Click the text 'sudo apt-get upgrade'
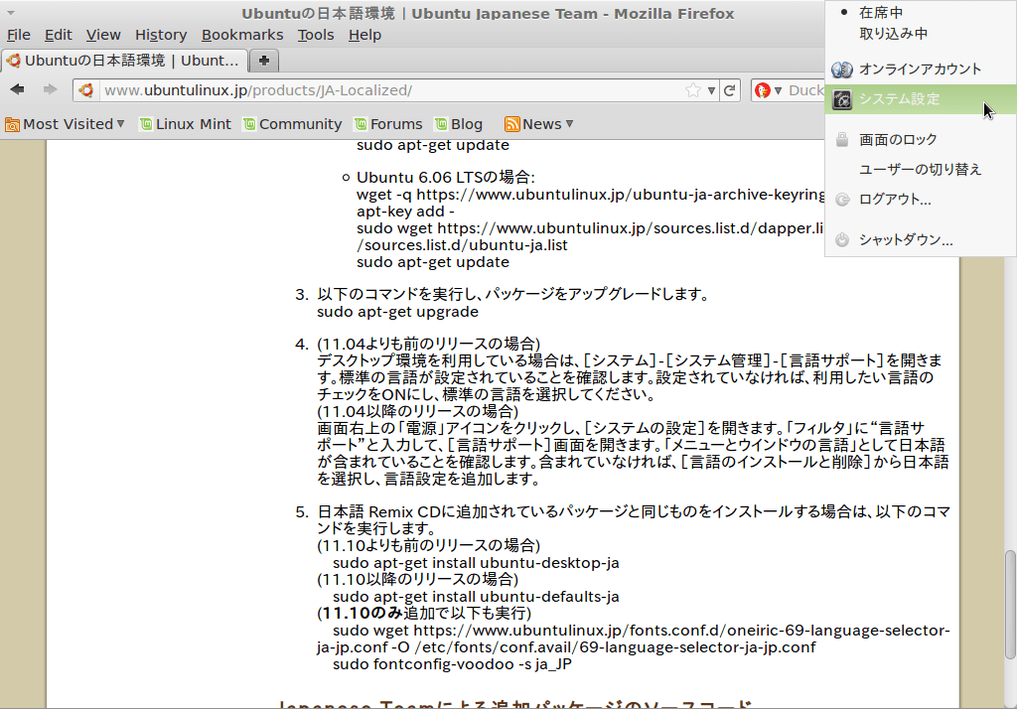Viewport: 1017px width, 709px height. [x=397, y=312]
